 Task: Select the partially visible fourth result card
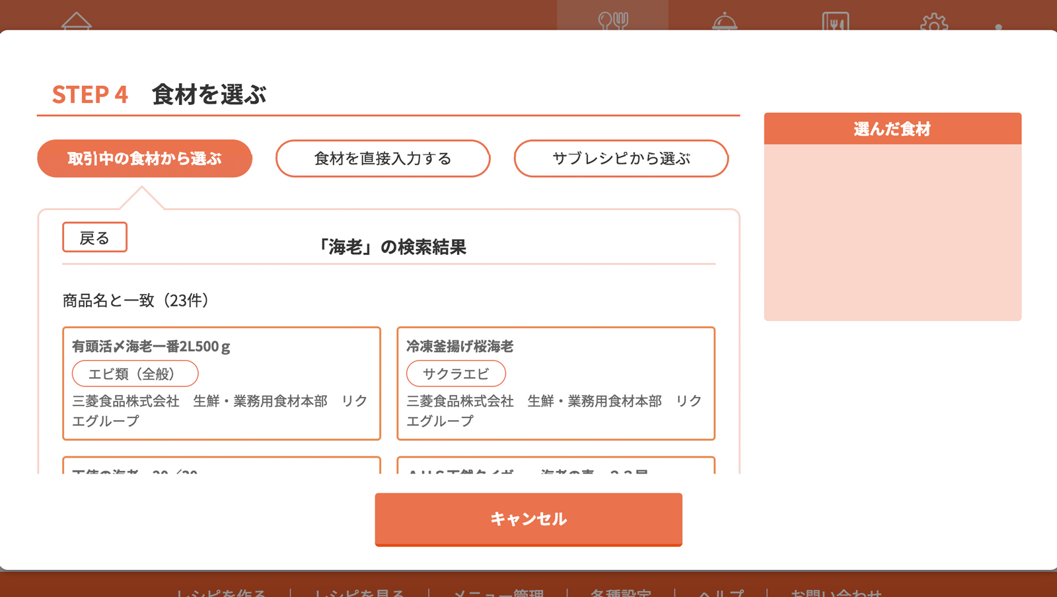click(x=556, y=466)
